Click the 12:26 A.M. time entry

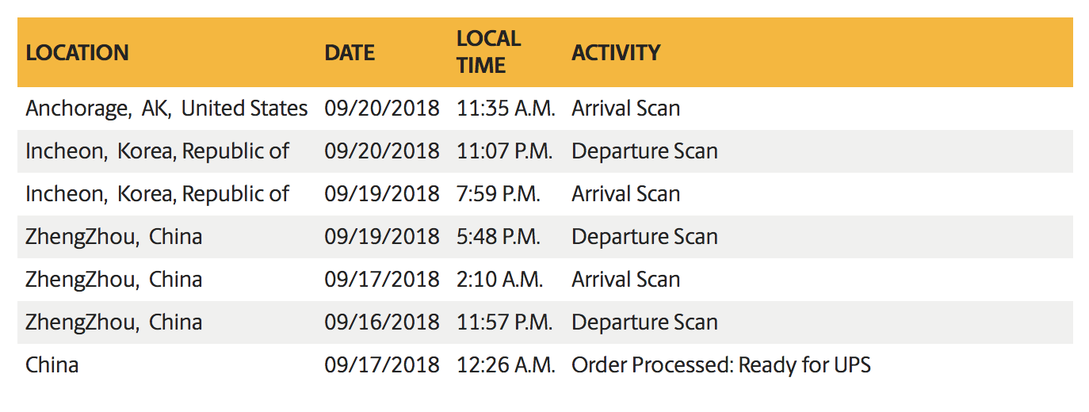tap(506, 365)
